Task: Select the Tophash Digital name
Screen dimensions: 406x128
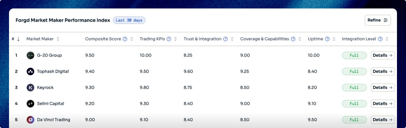Action: pos(53,72)
